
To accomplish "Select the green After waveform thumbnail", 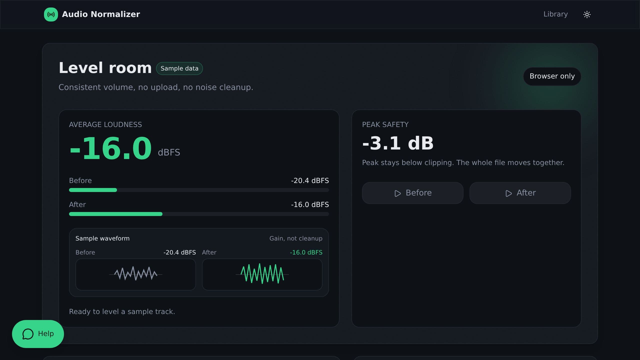I will coord(262,274).
